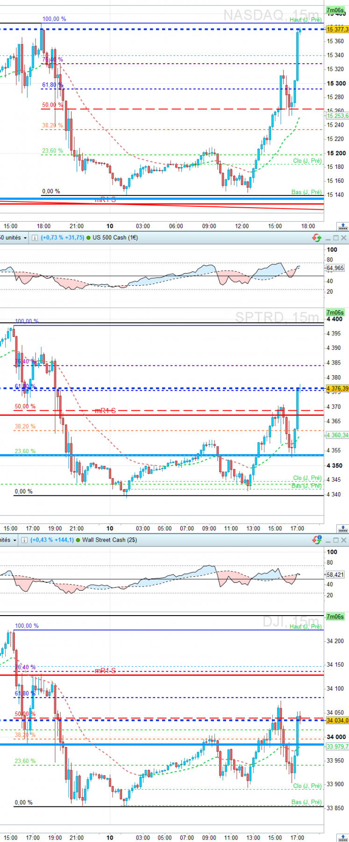The width and height of the screenshot is (349, 842).
Task: Open units dropdown in Wall Street Cash title bar
Action: [x=9, y=540]
